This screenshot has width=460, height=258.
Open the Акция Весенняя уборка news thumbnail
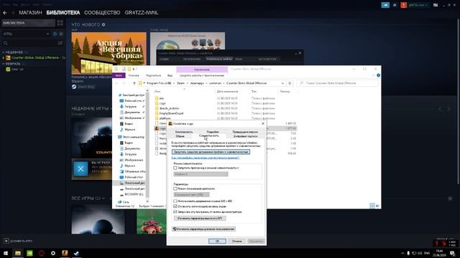pyautogui.click(x=109, y=53)
